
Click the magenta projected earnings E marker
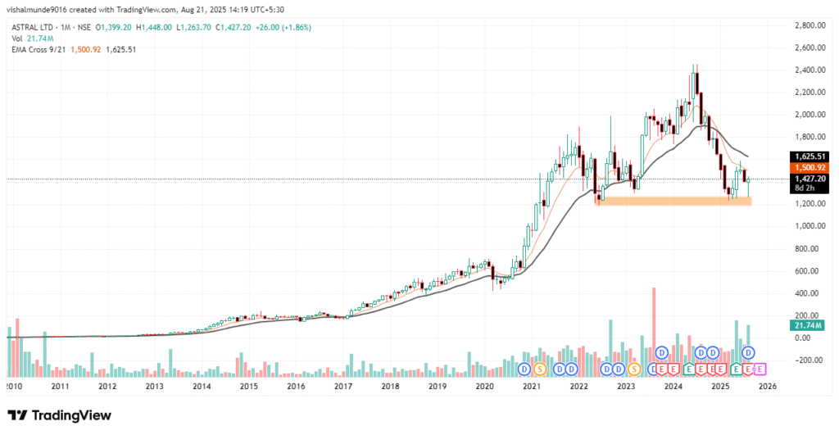coord(760,369)
